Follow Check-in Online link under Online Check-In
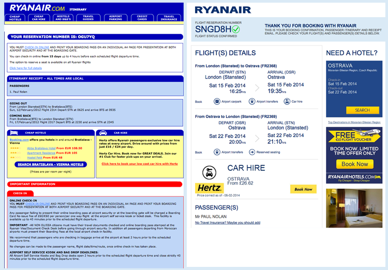 point(37,204)
